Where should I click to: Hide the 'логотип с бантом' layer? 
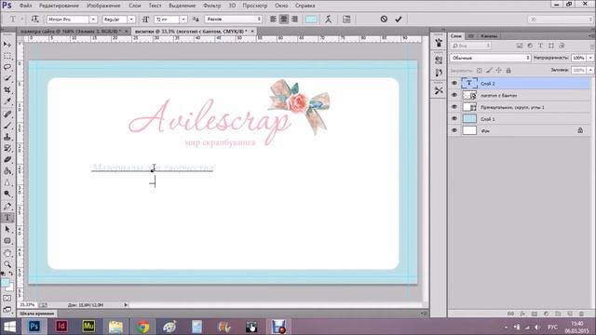pyautogui.click(x=454, y=95)
